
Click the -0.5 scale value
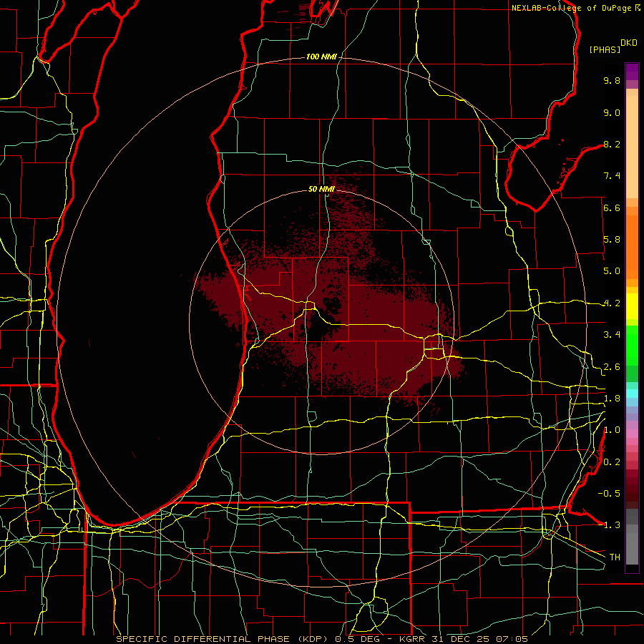coord(609,494)
